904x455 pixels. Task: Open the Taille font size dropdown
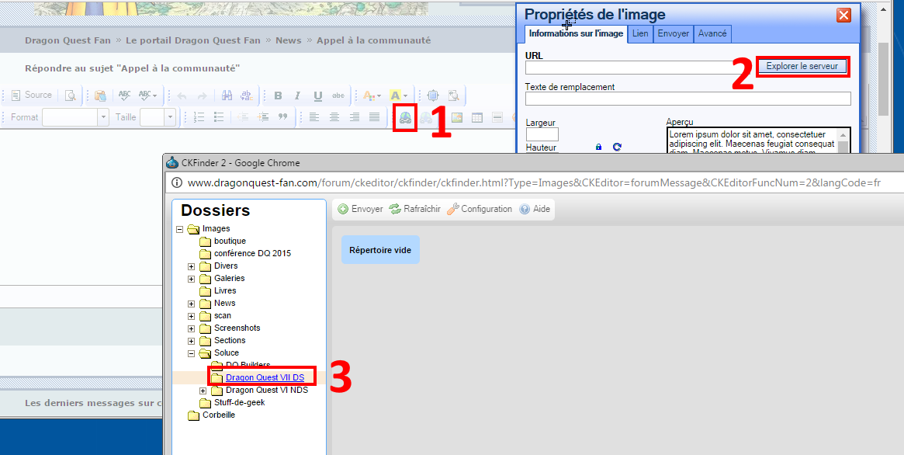click(x=158, y=117)
